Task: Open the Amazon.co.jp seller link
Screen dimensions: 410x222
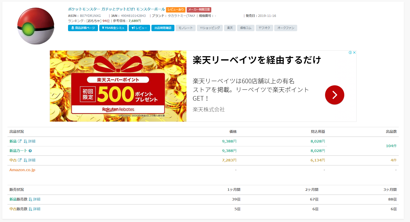Action: point(22,170)
